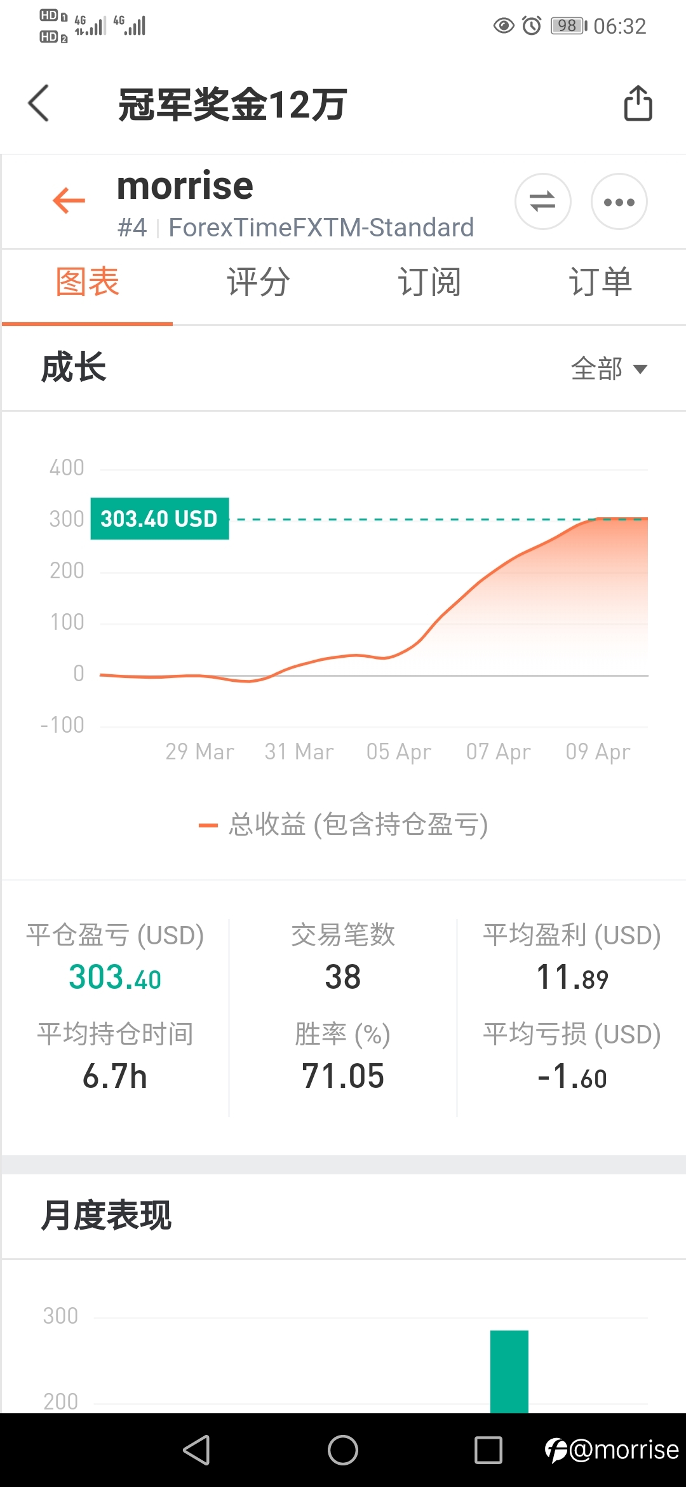Screen dimensions: 686x1487
Task: Open the swap accounts circular icon
Action: 542,201
